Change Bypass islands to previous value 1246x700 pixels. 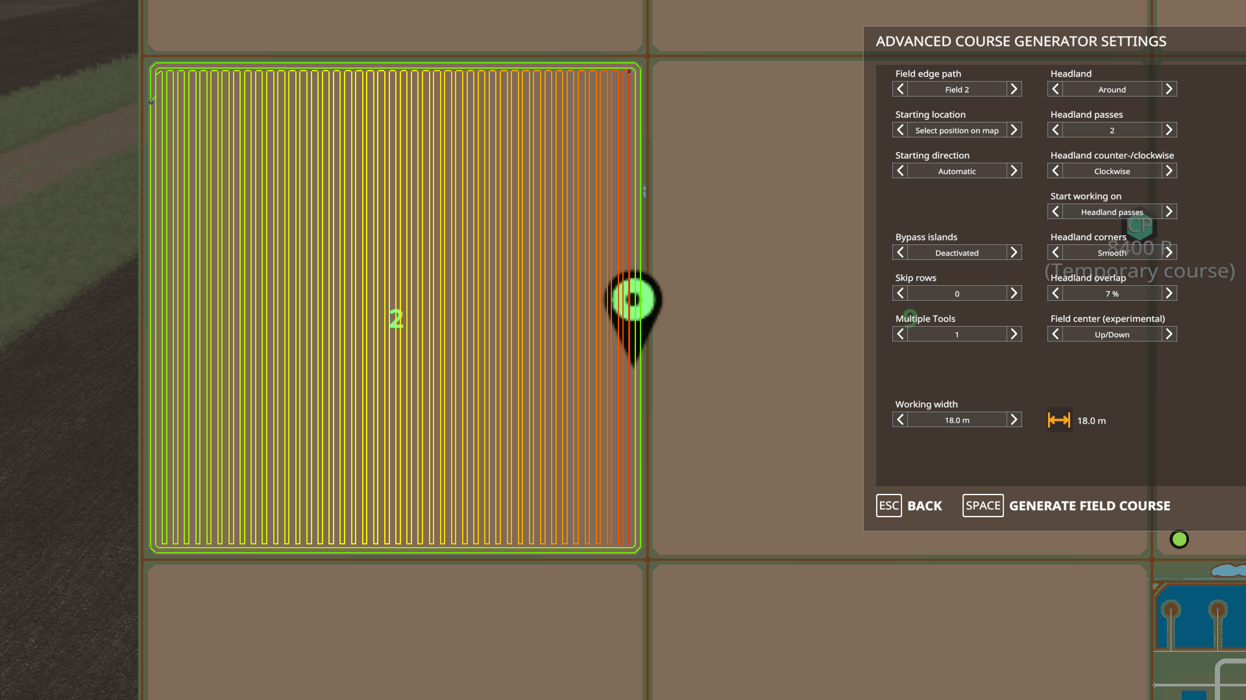click(x=900, y=253)
